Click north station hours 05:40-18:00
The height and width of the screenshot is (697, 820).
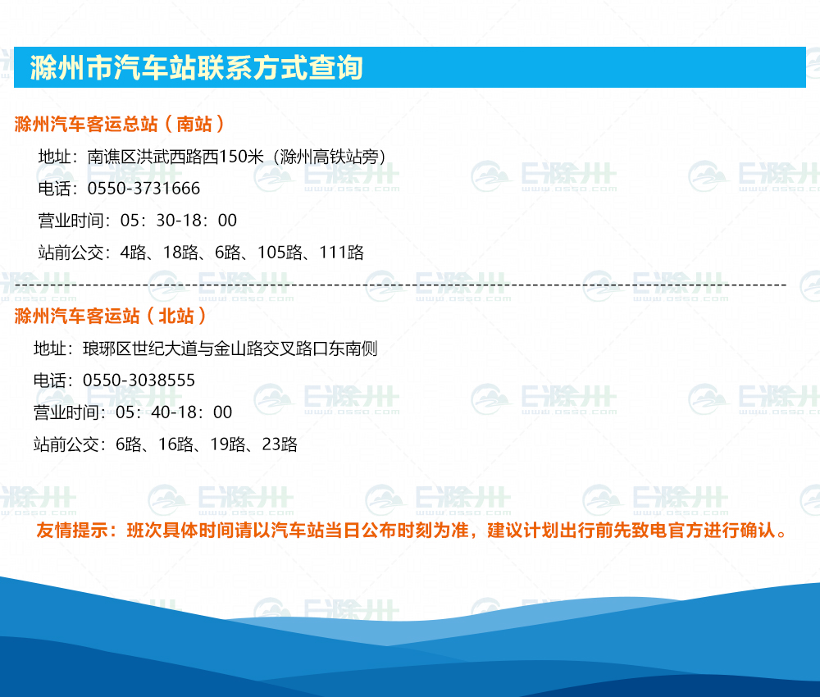pos(174,412)
